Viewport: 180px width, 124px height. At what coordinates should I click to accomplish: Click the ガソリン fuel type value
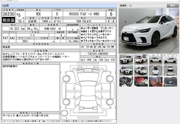coord(57,21)
